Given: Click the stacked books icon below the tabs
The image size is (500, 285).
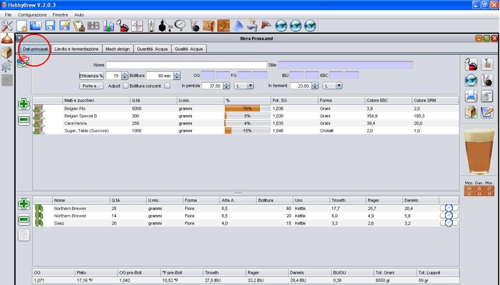Looking at the screenshot, I should pyautogui.click(x=23, y=61).
